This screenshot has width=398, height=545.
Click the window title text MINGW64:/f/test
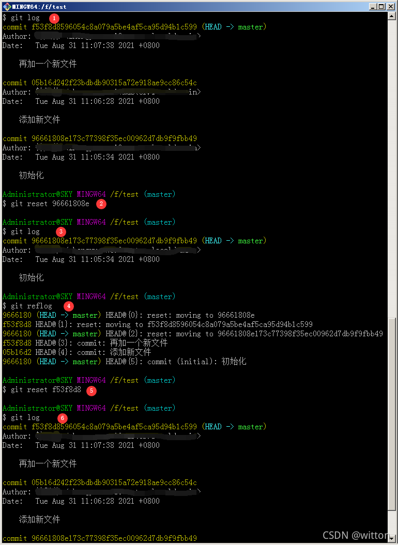pyautogui.click(x=39, y=7)
